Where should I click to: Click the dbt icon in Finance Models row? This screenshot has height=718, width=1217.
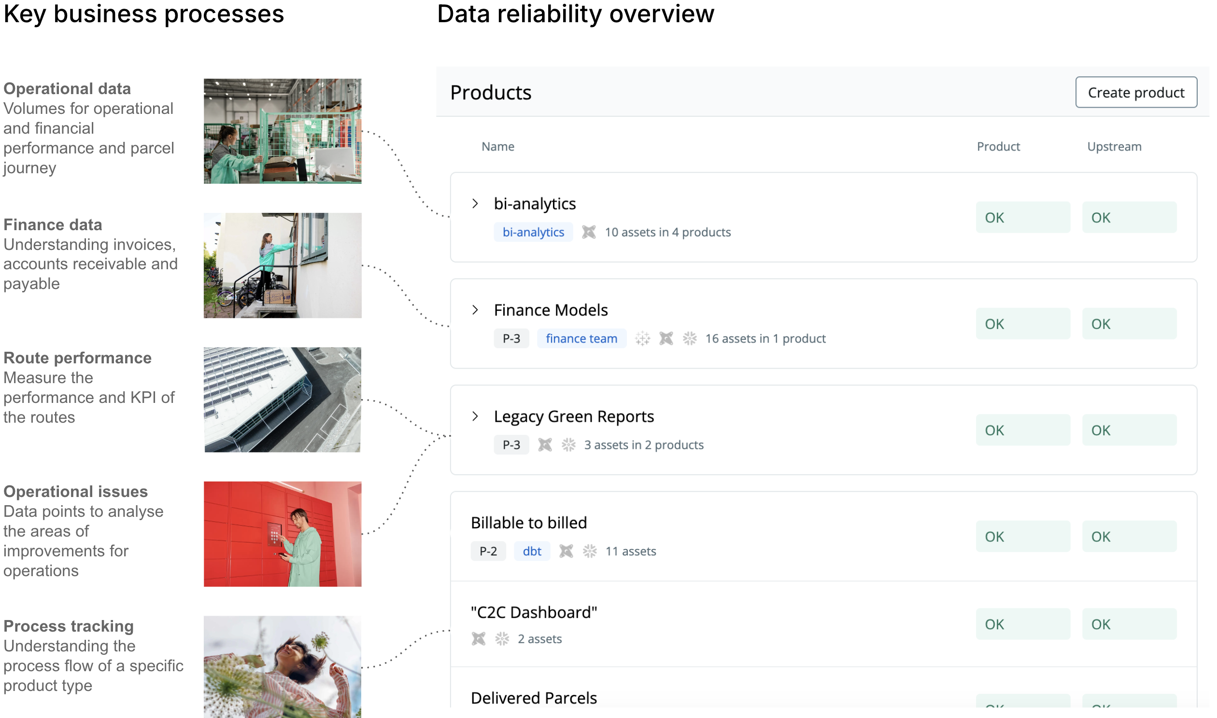coord(666,339)
